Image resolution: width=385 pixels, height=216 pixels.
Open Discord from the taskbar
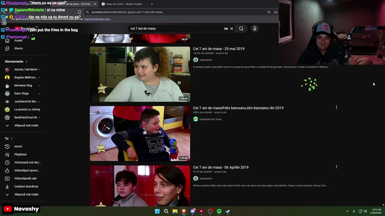(193, 211)
